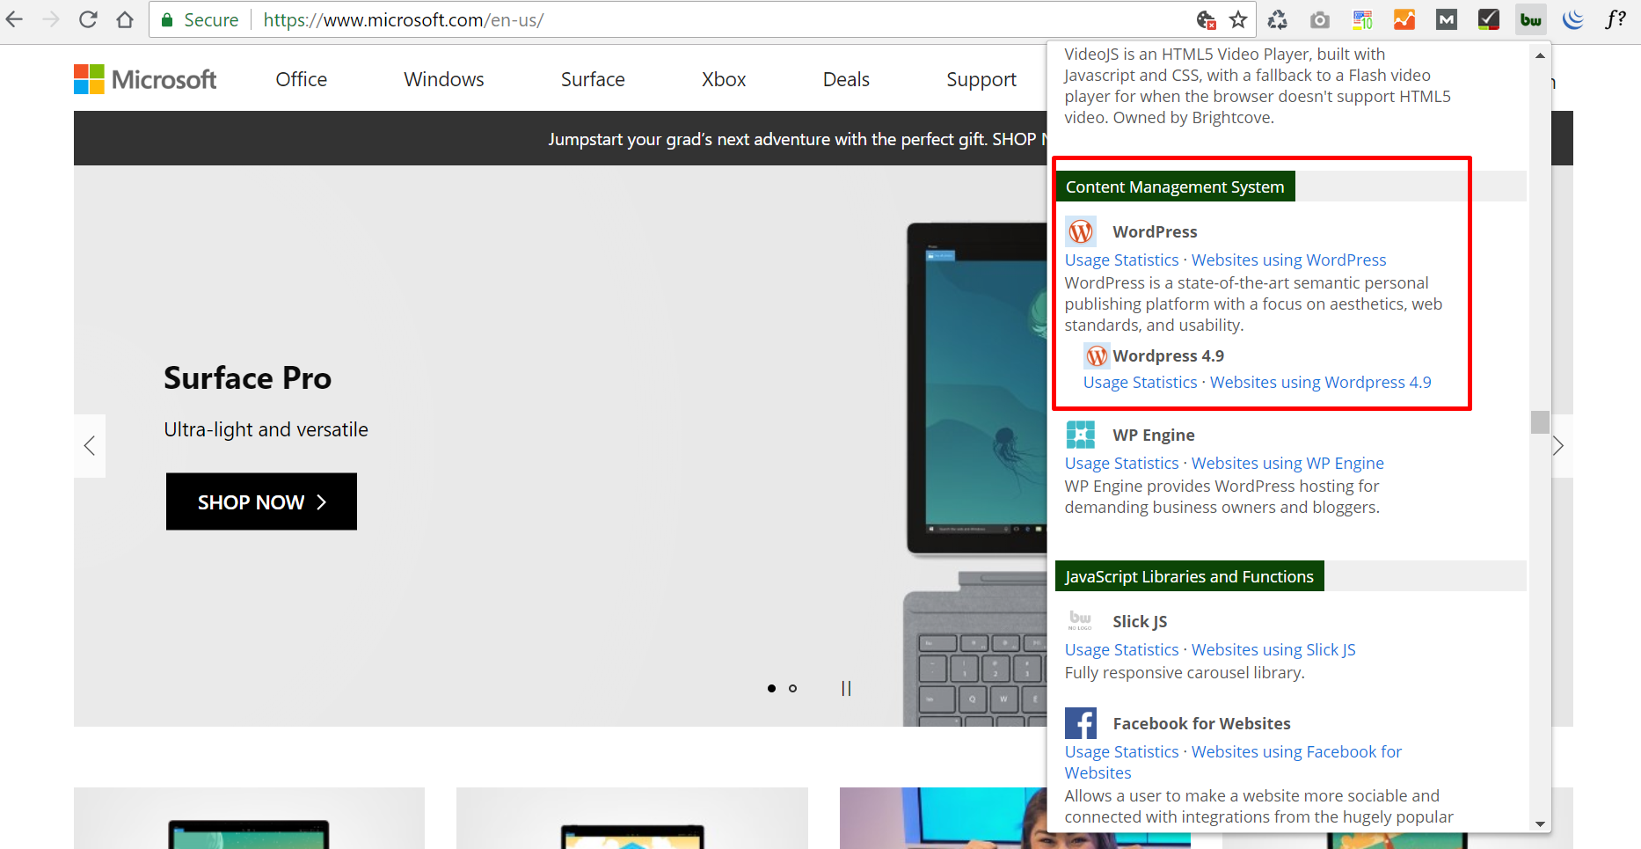This screenshot has width=1641, height=849.
Task: Go back with the browser back arrow
Action: click(x=14, y=19)
